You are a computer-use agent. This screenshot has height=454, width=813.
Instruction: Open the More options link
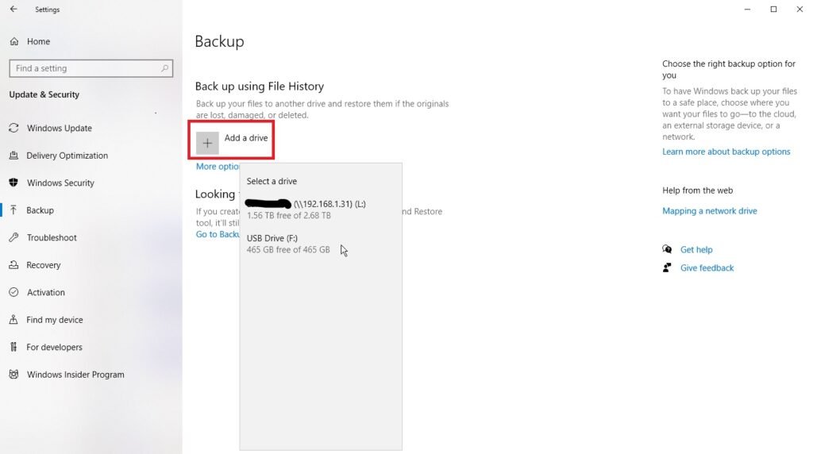click(218, 167)
